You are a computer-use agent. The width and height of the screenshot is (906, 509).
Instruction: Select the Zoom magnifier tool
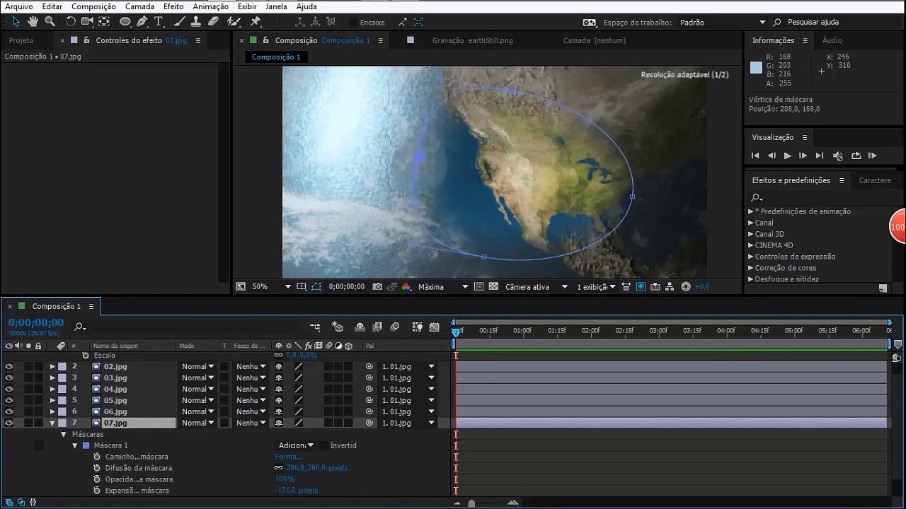coord(50,22)
